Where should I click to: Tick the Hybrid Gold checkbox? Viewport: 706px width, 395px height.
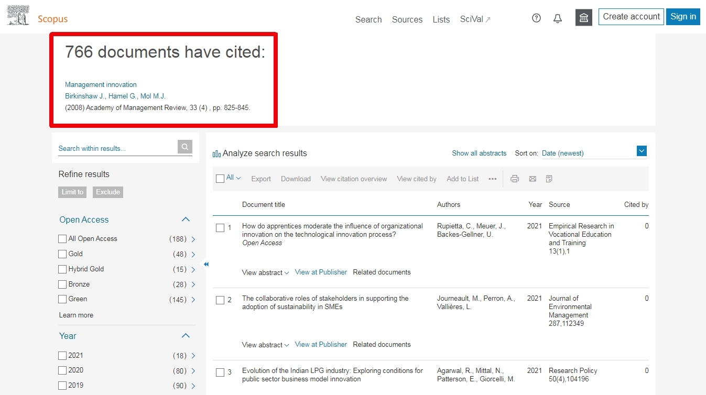click(62, 269)
